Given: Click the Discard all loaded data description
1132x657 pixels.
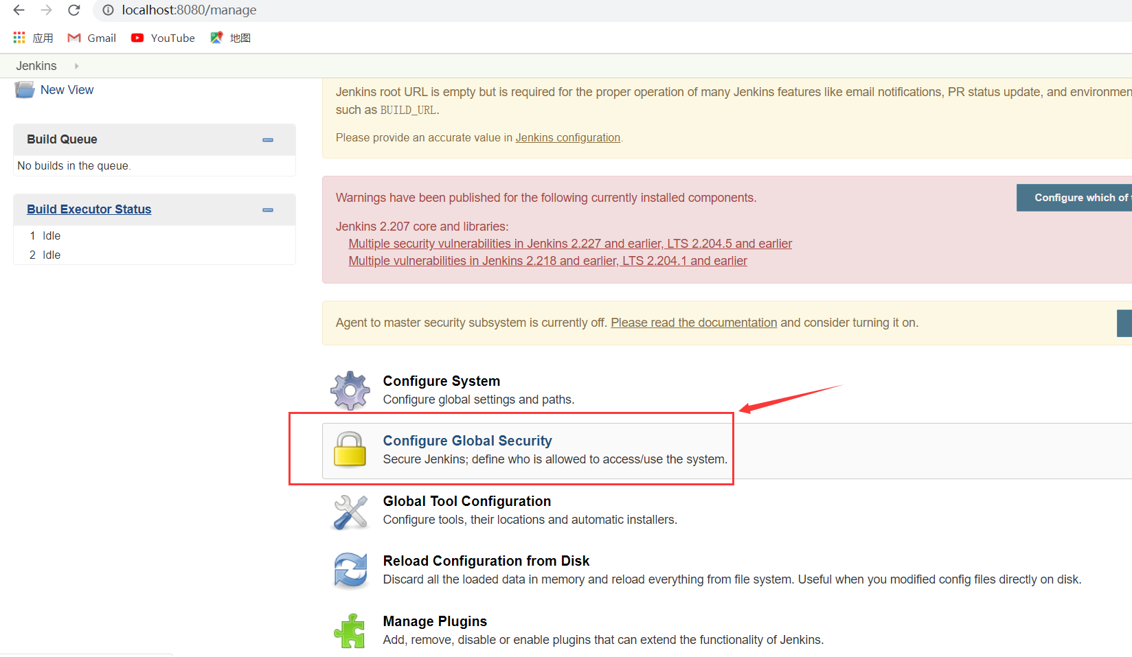Looking at the screenshot, I should (x=732, y=579).
